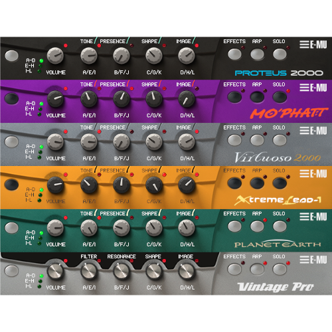Adjust the Planet Earth C/G/K Shape knob
Viewport: 332px width, 332px height.
(154, 228)
